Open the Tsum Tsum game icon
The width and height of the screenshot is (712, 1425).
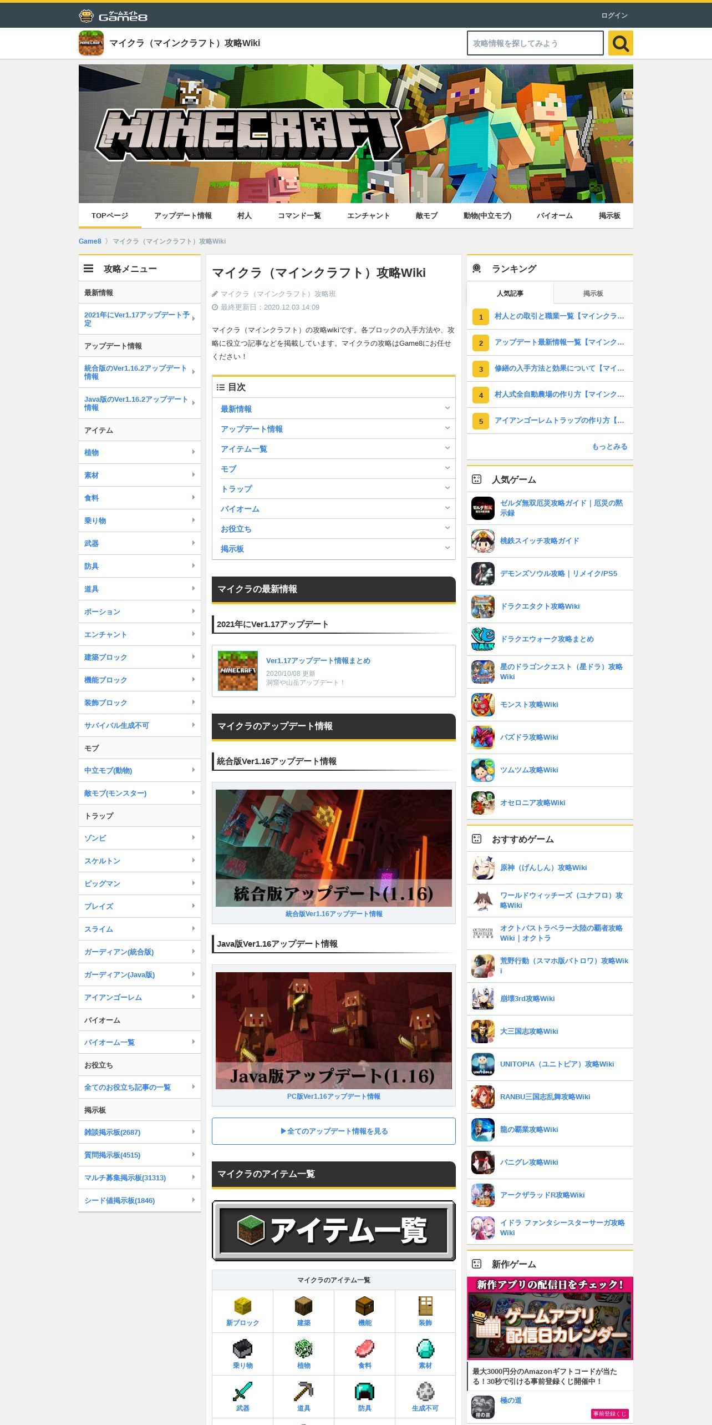[x=483, y=770]
